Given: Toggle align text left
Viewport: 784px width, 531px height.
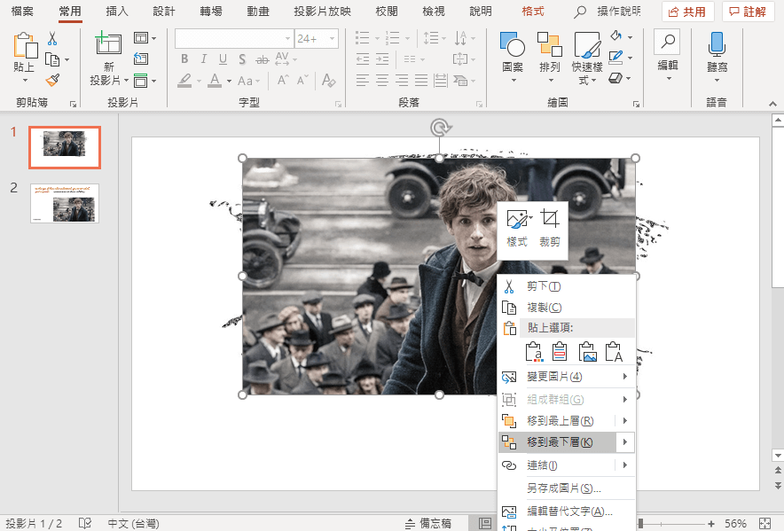Looking at the screenshot, I should (x=363, y=80).
